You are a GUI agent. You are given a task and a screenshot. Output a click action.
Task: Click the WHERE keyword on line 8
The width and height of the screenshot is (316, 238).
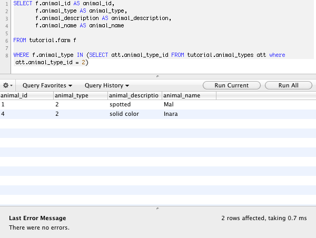[21, 55]
